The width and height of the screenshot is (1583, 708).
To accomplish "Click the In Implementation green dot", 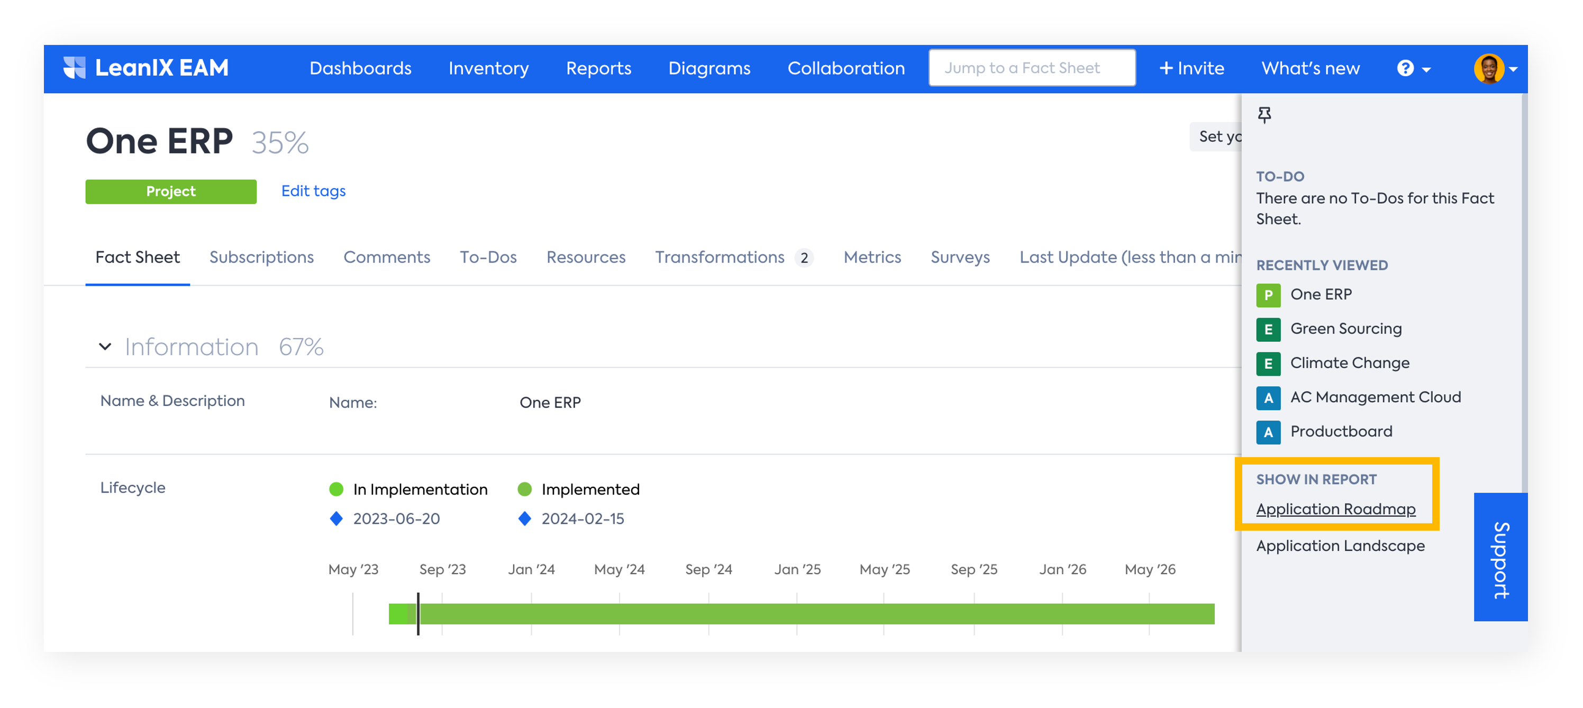I will click(x=336, y=489).
